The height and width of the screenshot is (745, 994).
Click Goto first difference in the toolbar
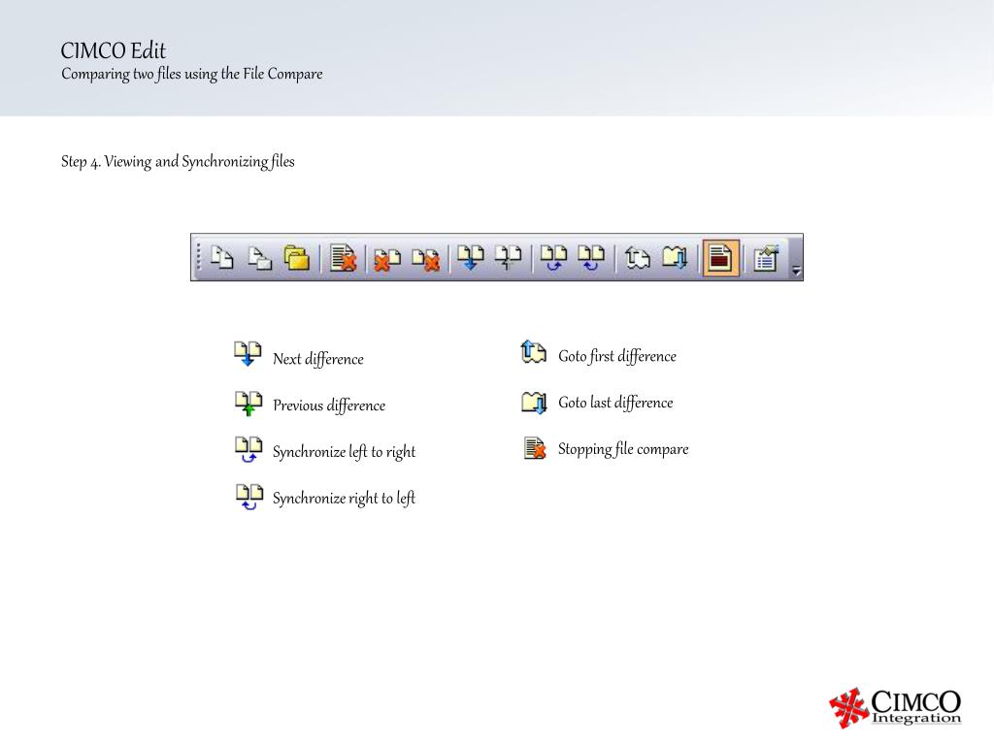637,257
